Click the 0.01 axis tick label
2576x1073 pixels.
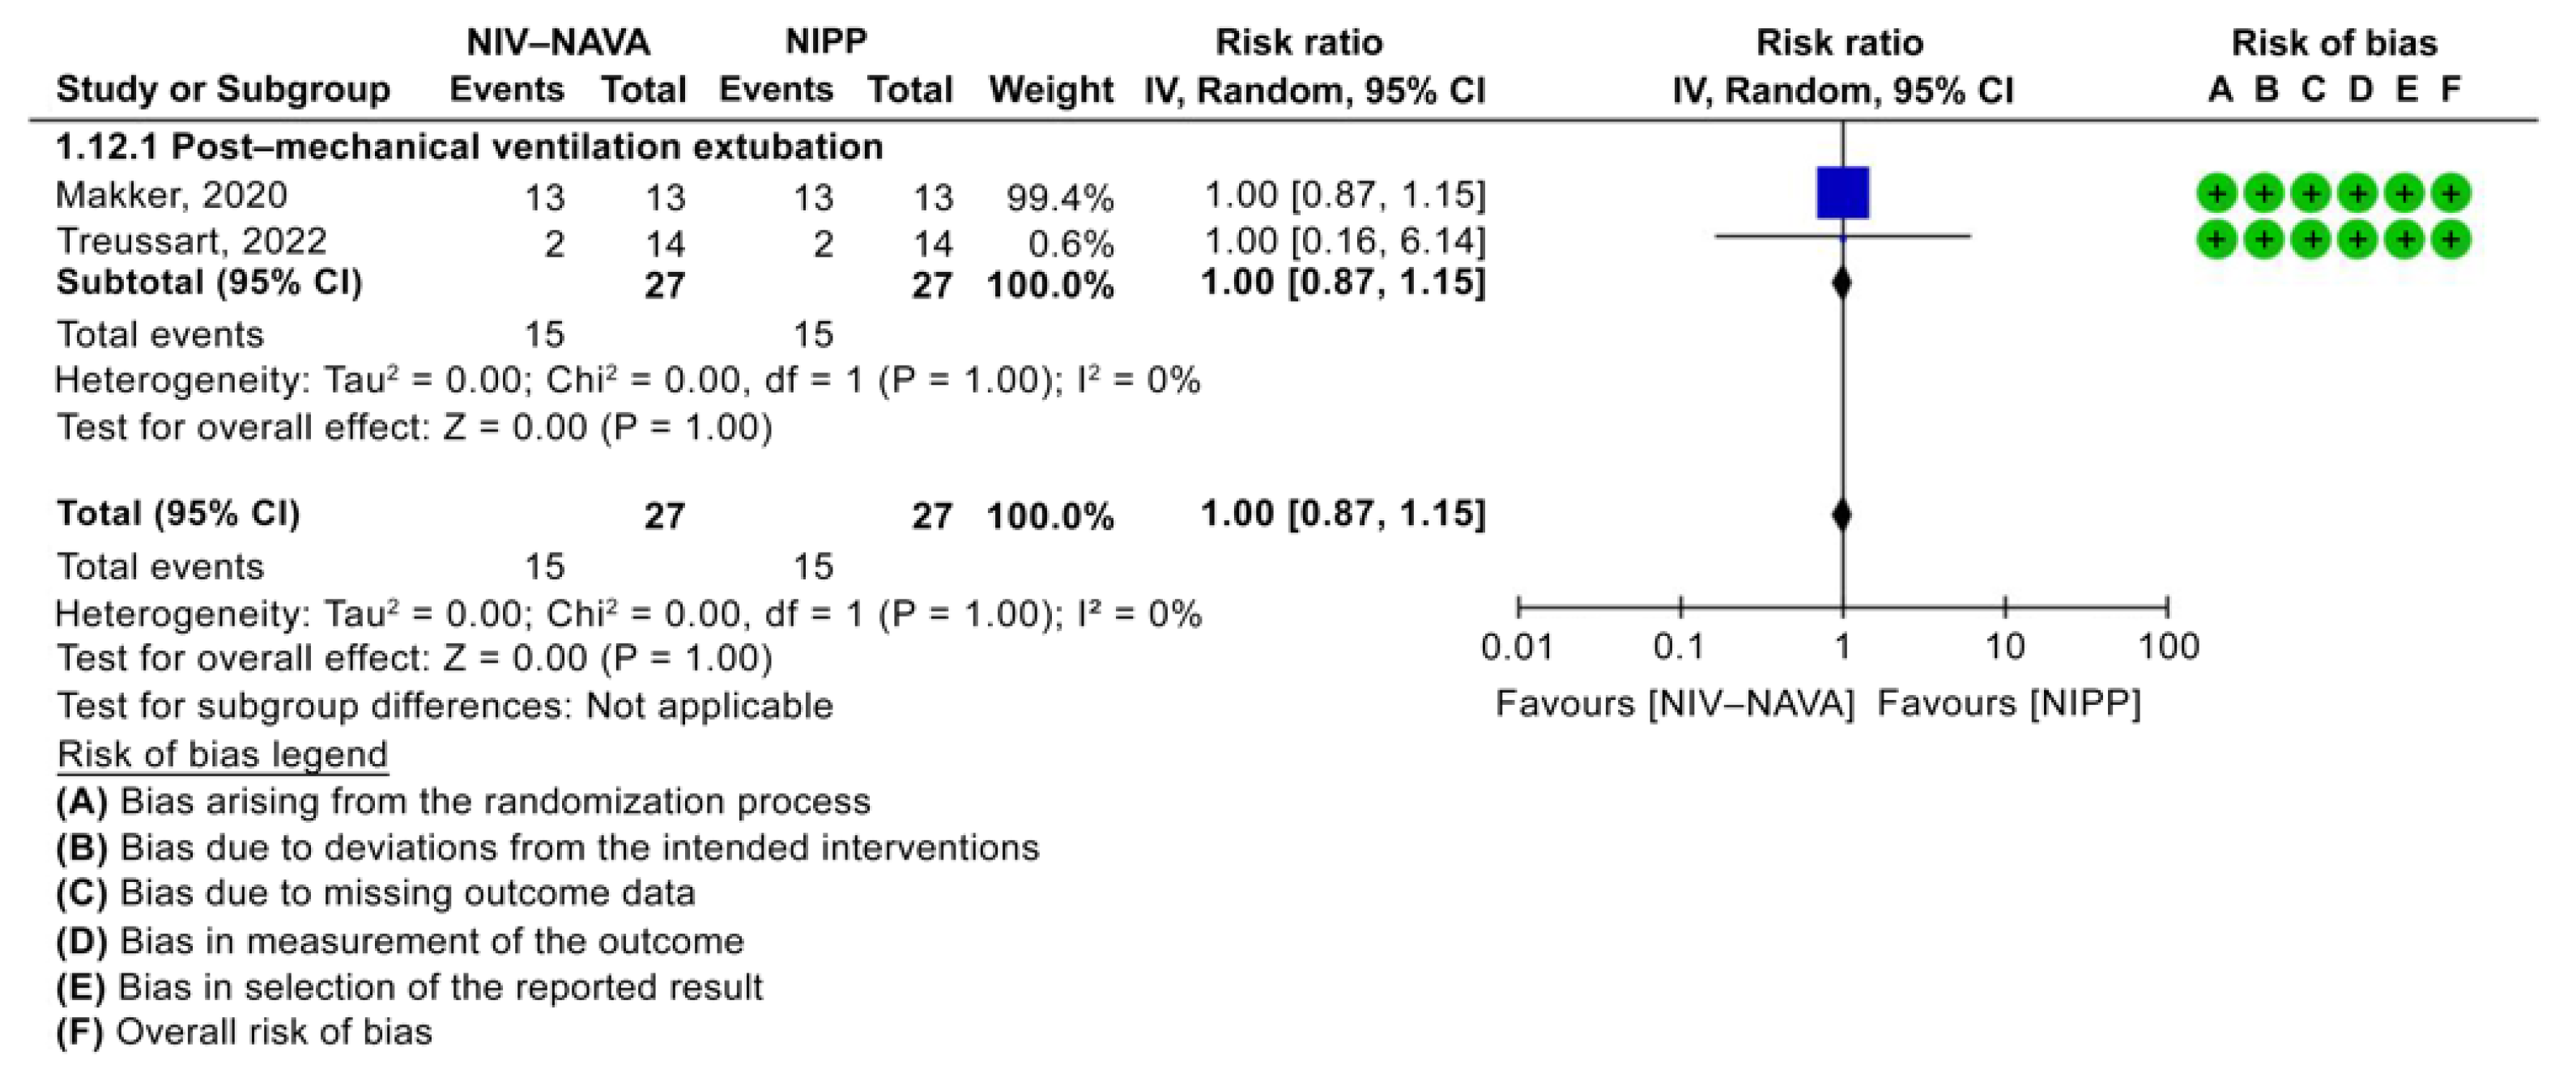click(x=1517, y=647)
